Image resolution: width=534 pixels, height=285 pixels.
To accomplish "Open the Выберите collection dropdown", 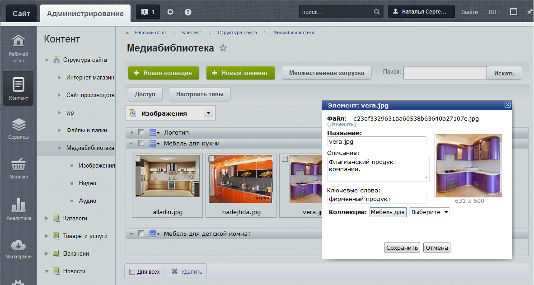I will pos(429,212).
